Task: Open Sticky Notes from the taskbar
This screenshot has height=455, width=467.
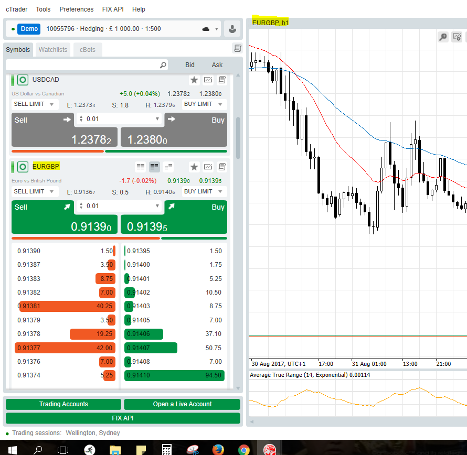Action: 141,449
